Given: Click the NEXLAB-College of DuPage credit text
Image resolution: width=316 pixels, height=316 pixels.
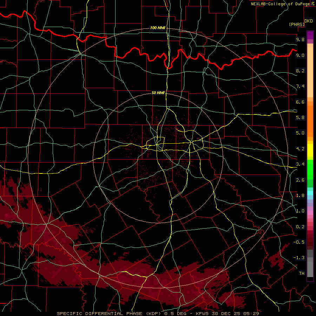Looking at the screenshot, I should pos(280,4).
